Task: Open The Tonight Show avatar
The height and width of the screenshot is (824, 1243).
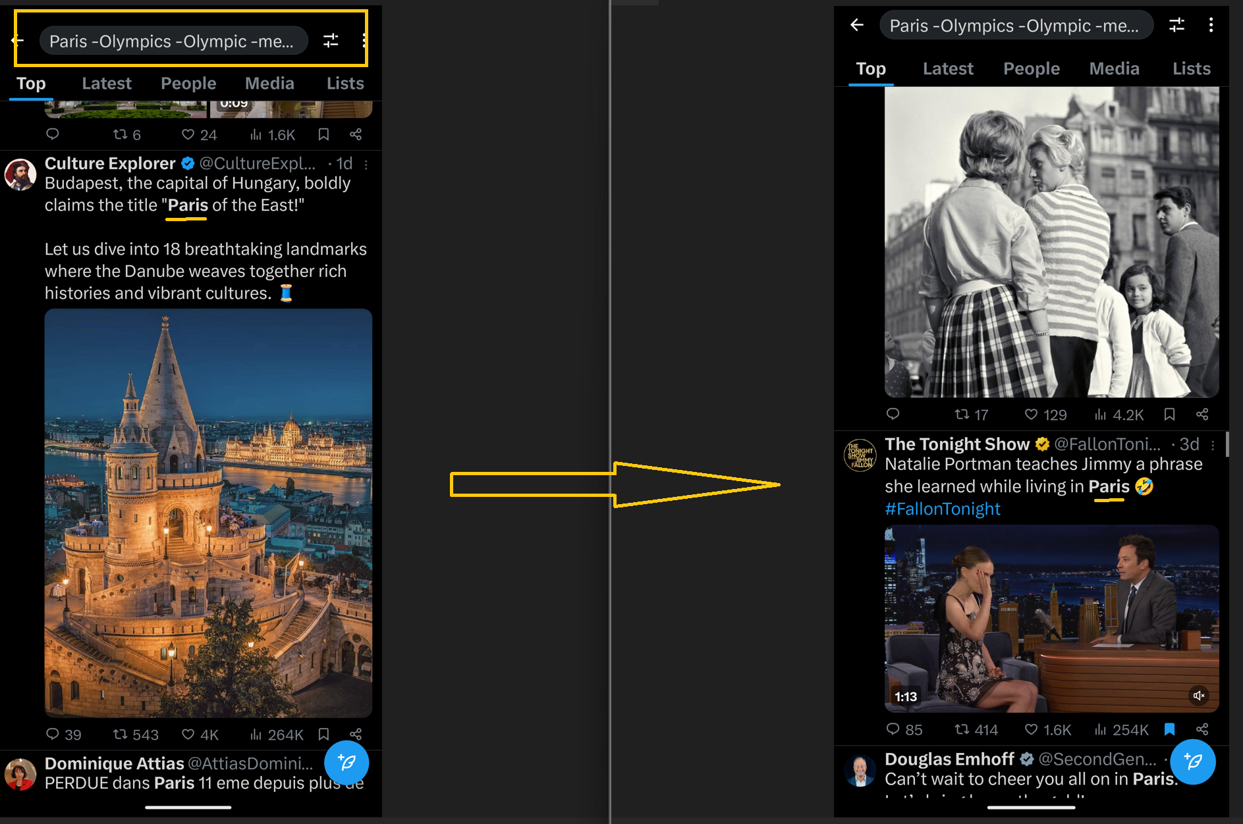Action: pos(860,455)
